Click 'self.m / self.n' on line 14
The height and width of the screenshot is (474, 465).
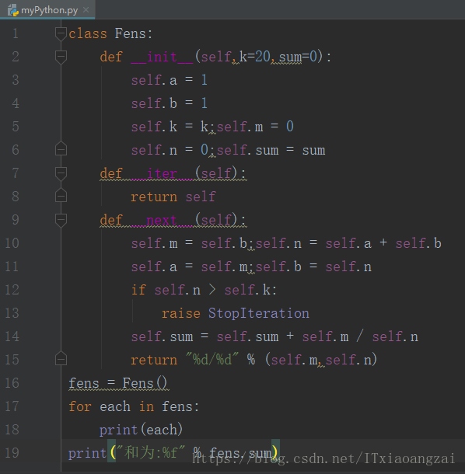(360, 336)
